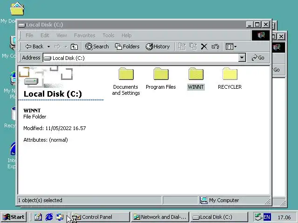Open the View menu
Viewport: 298px width, 223px height.
coord(61,35)
